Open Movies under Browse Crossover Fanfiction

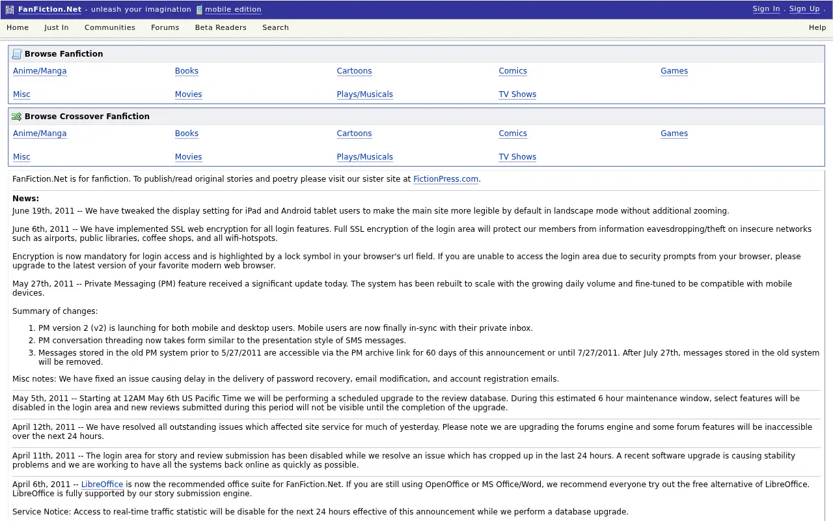tap(189, 157)
